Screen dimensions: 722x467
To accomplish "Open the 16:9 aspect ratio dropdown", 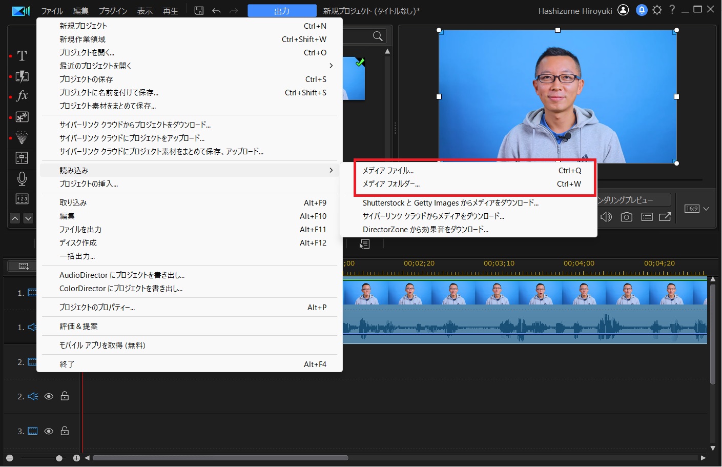I will (697, 209).
